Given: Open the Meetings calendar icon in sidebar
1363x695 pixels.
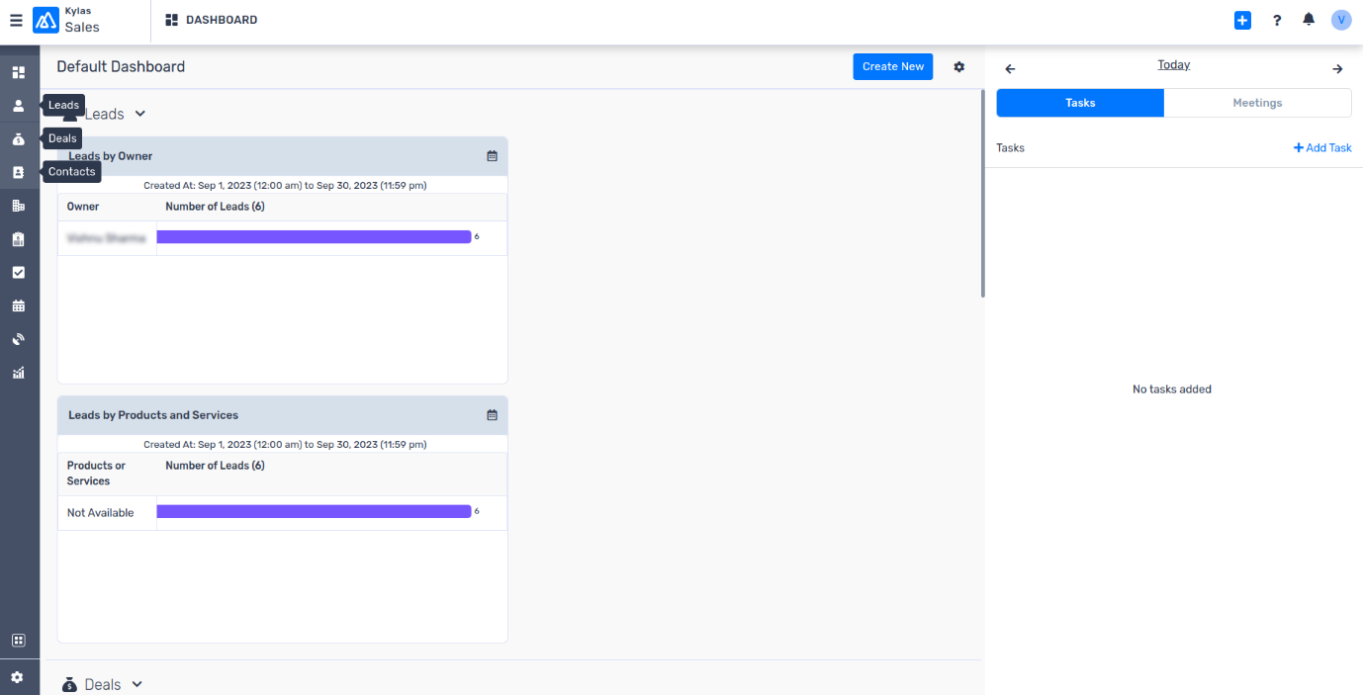Looking at the screenshot, I should pos(18,305).
